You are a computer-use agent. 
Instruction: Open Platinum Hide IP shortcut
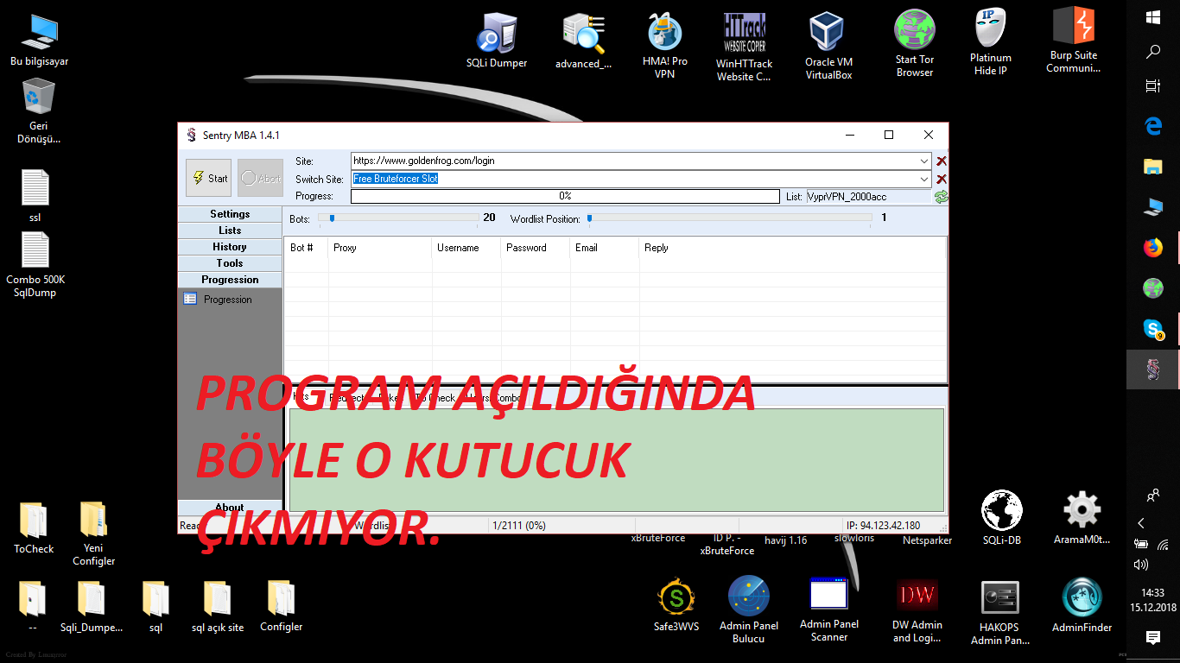(x=991, y=42)
